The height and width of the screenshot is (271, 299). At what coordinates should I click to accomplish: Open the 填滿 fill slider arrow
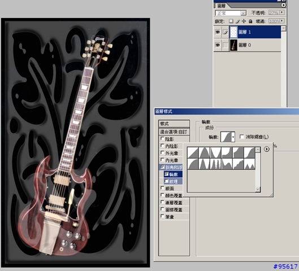282,20
